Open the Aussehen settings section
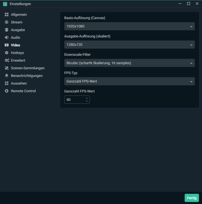Viewport: 202px width, 204px height. 19,84
